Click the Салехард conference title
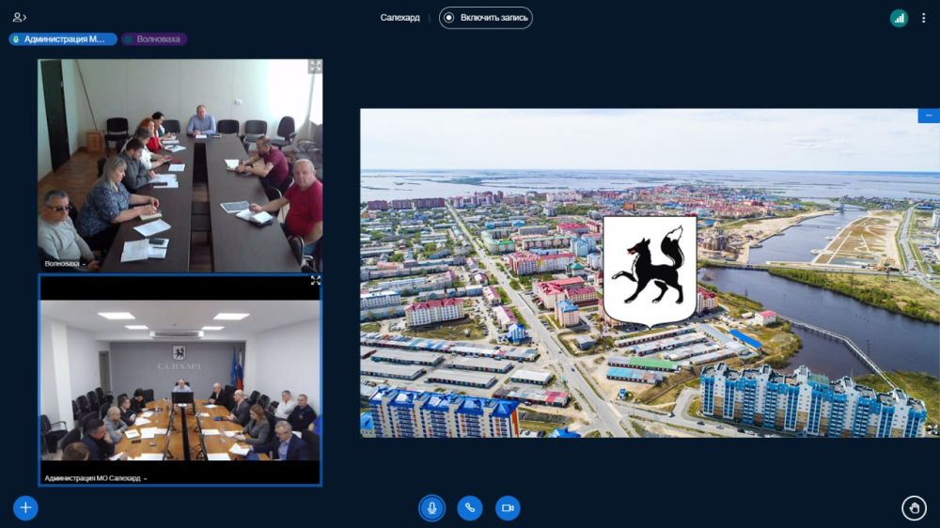The image size is (940, 528). tap(399, 18)
